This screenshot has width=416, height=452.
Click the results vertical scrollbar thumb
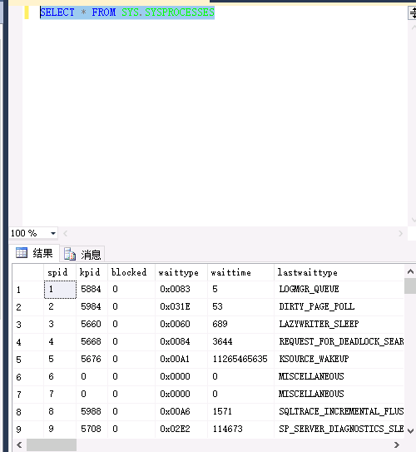[410, 286]
